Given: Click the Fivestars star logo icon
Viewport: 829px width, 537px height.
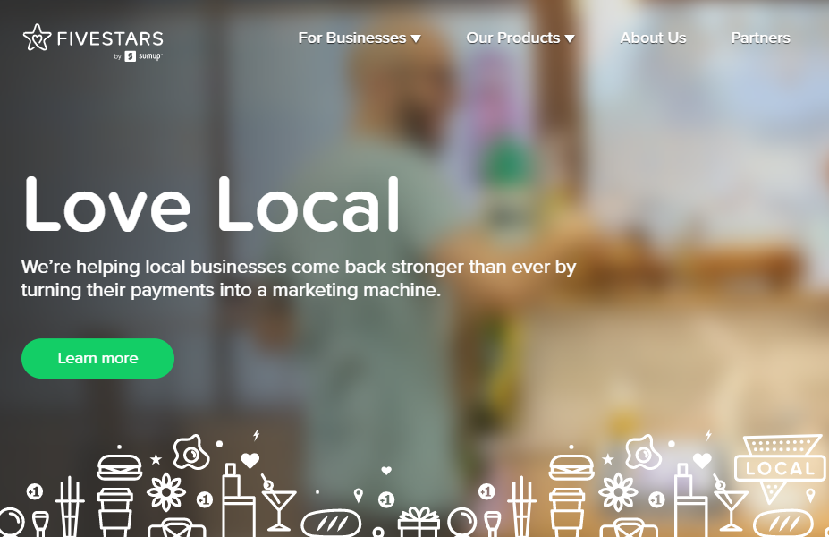Looking at the screenshot, I should click(37, 38).
